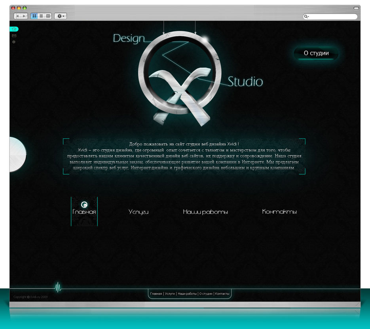Click the small gear icon in sidebar

pos(14,42)
